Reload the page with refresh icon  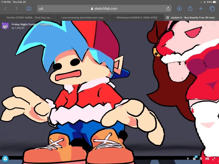168,9
